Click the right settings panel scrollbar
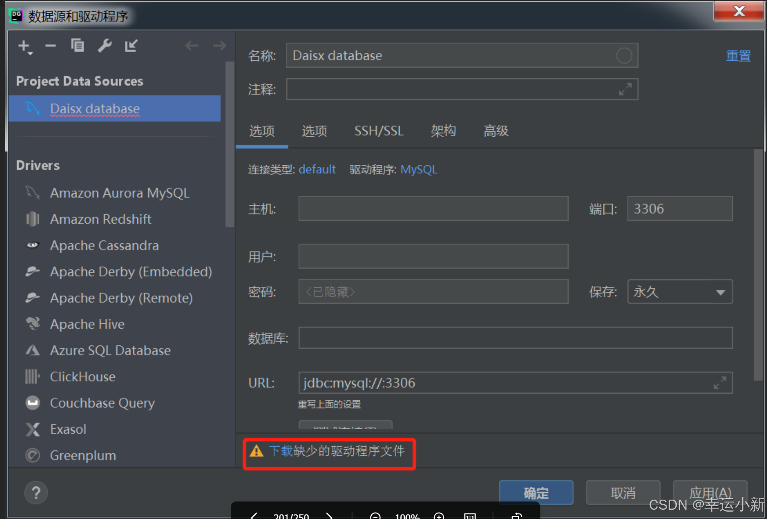767x519 pixels. point(758,265)
